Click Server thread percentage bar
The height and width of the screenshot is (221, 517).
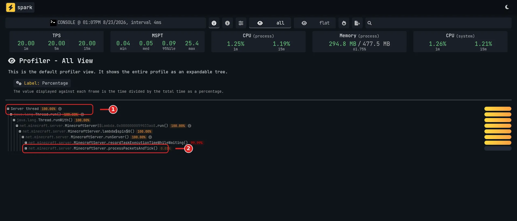click(498, 109)
